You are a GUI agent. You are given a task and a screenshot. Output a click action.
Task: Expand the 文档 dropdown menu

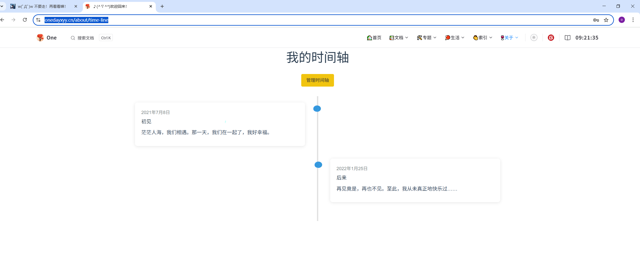coord(399,38)
